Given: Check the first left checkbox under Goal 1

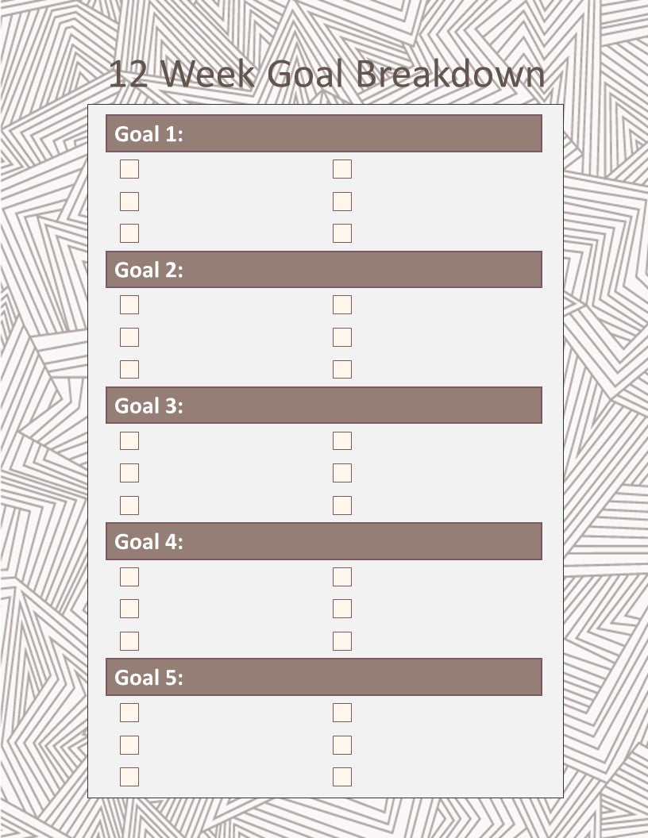Looking at the screenshot, I should [129, 169].
